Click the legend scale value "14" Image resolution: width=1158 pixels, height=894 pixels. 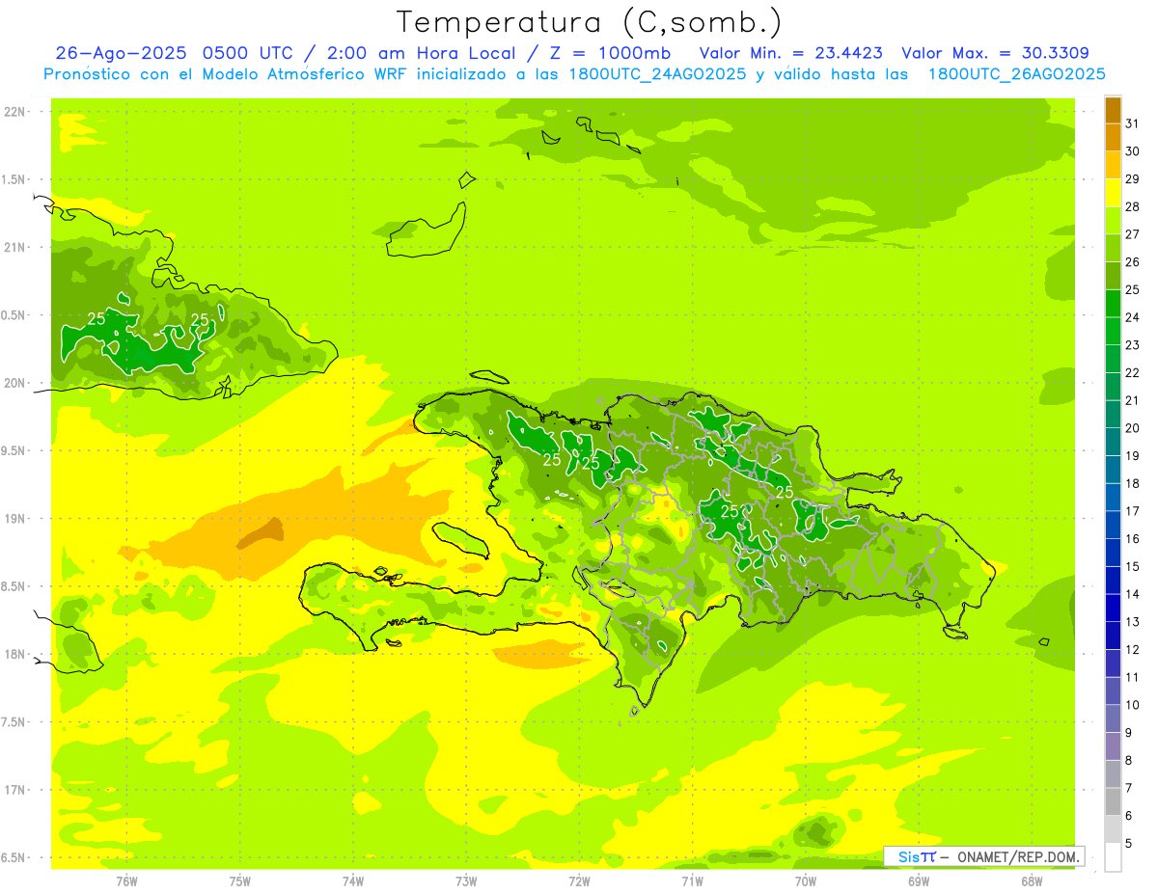1133,594
